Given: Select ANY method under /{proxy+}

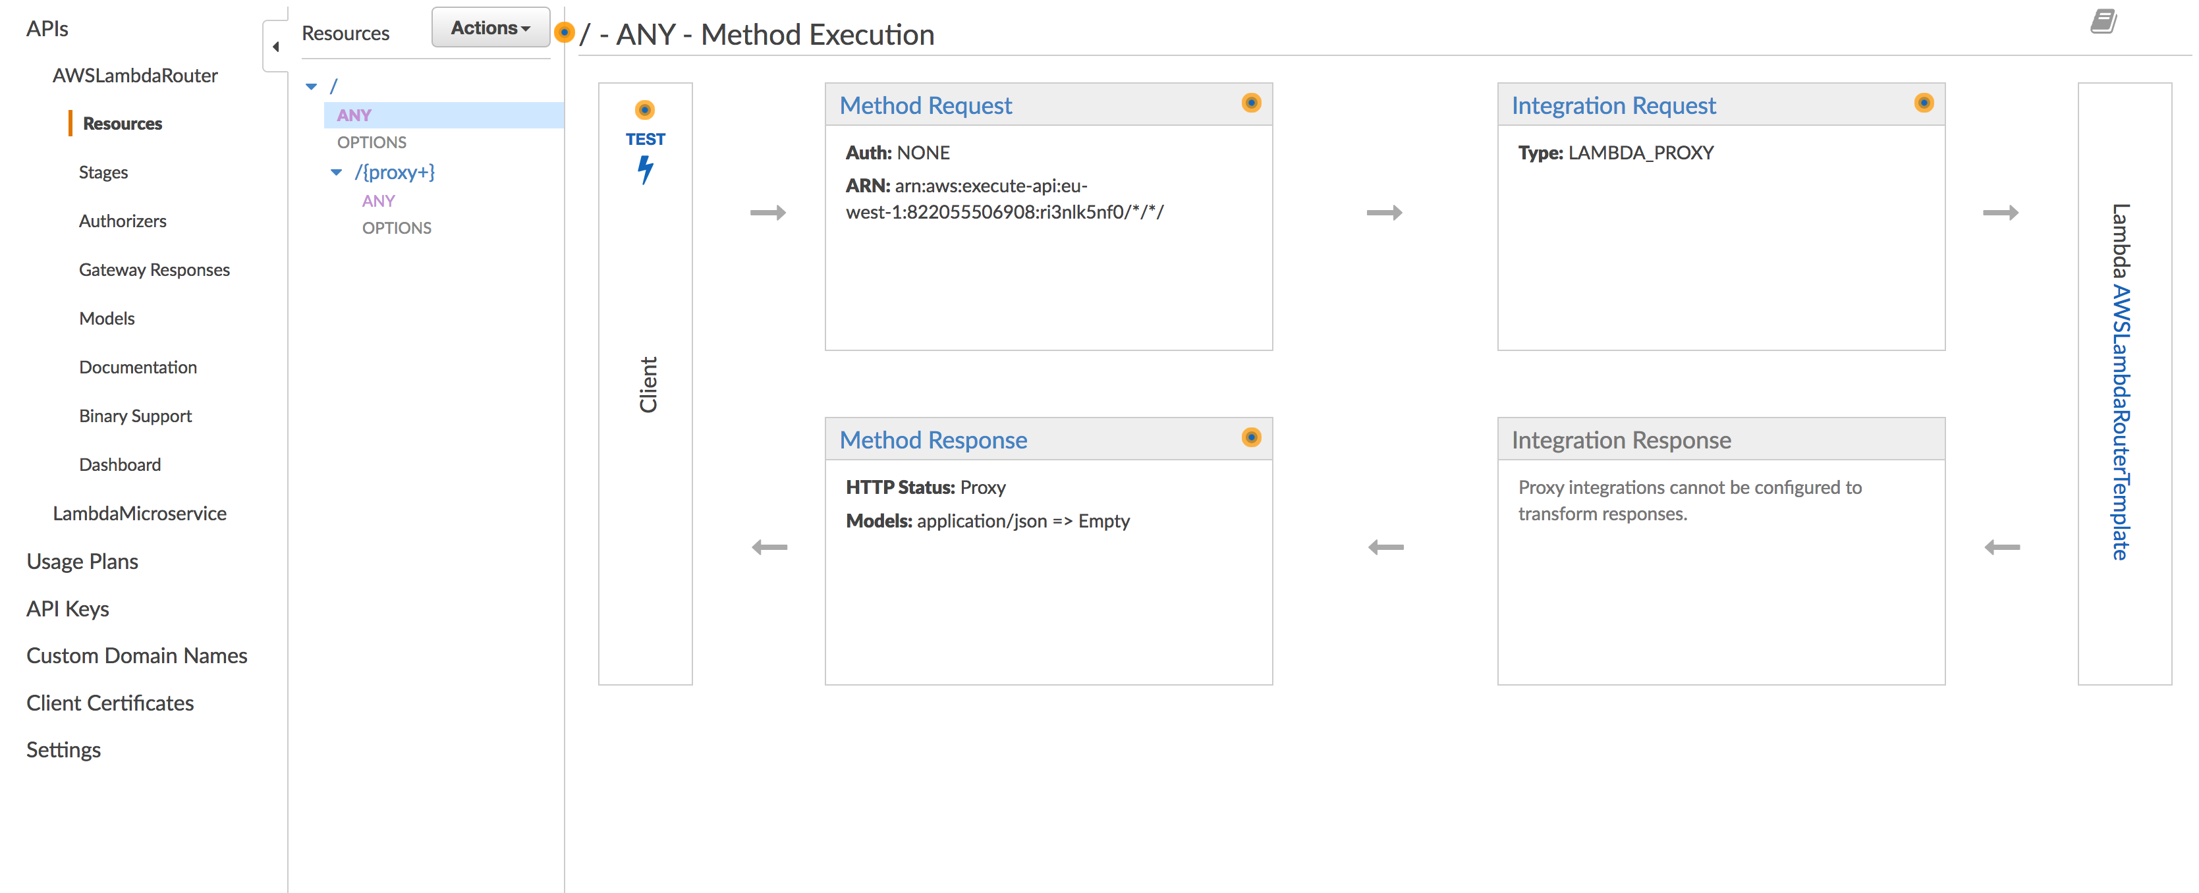Looking at the screenshot, I should 378,202.
